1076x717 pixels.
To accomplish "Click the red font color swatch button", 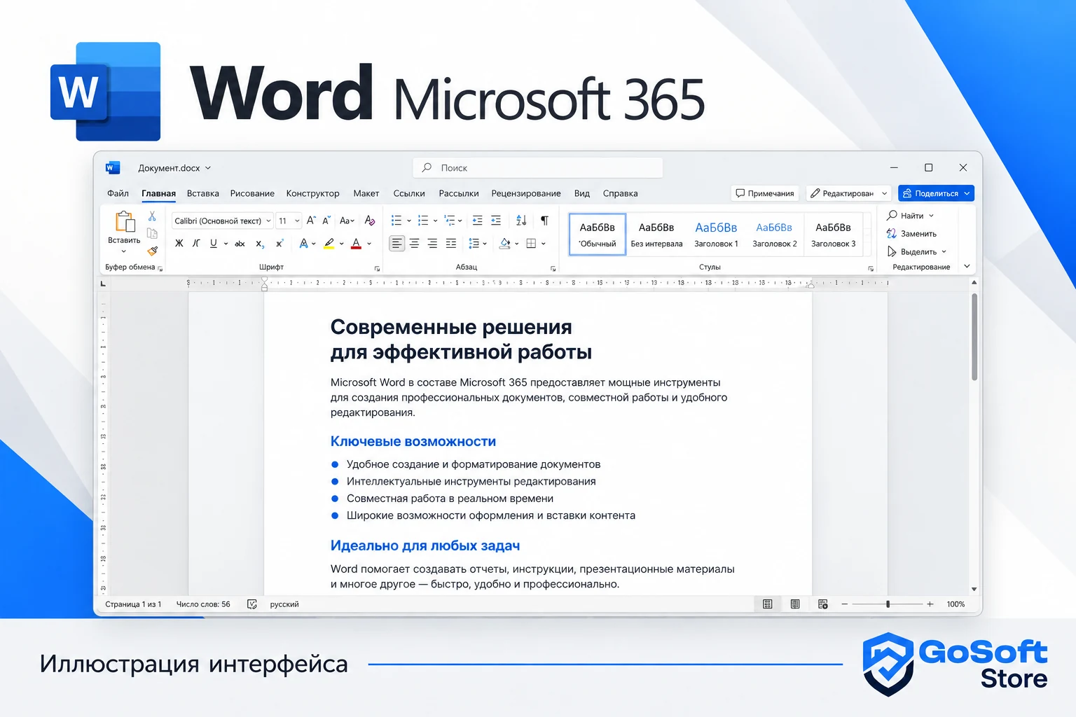I will [x=356, y=244].
